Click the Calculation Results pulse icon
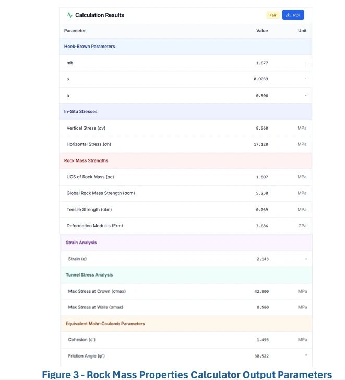This screenshot has height=380, width=345. click(x=69, y=15)
